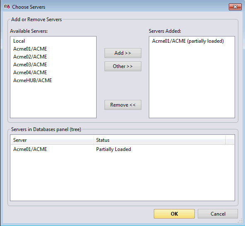Image resolution: width=245 pixels, height=226 pixels.
Task: Select Local in Available Servers
Action: (x=19, y=41)
